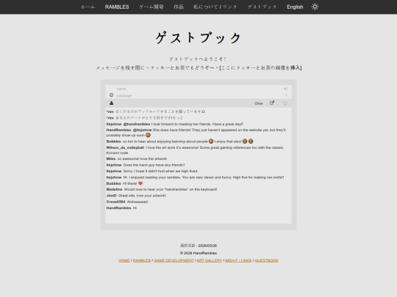Go to the ホーム nav item
This screenshot has width=397, height=297.
(88, 7)
